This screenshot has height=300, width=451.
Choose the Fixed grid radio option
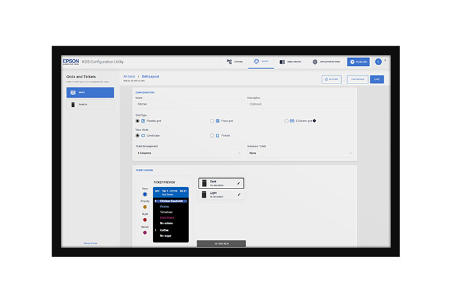click(x=212, y=121)
